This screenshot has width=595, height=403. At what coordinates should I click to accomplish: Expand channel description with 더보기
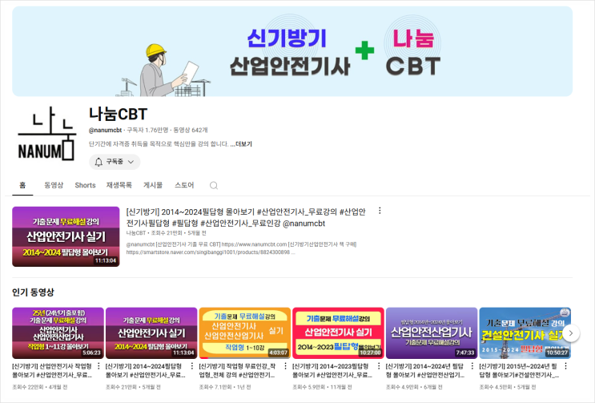(x=241, y=144)
